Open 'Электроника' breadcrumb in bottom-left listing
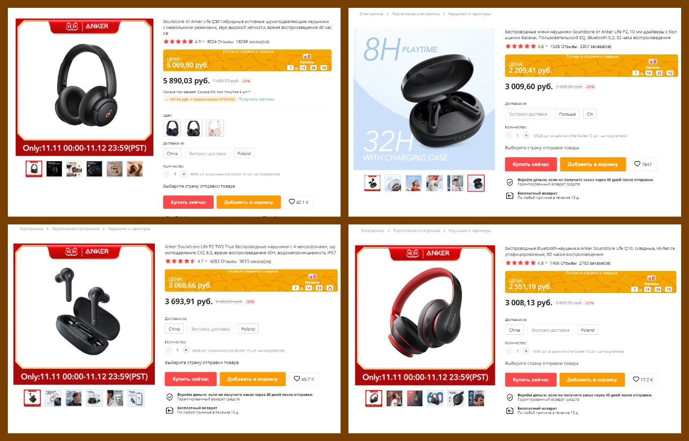 tap(31, 229)
